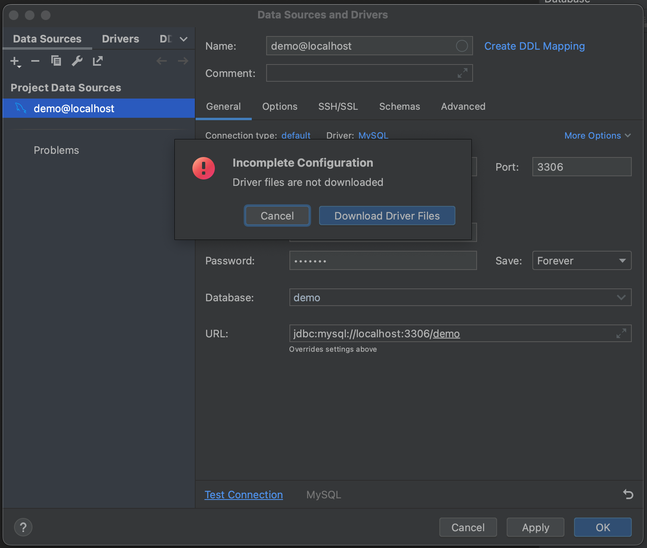Click the partially hidden DDL tab
The image size is (647, 548).
click(x=166, y=39)
